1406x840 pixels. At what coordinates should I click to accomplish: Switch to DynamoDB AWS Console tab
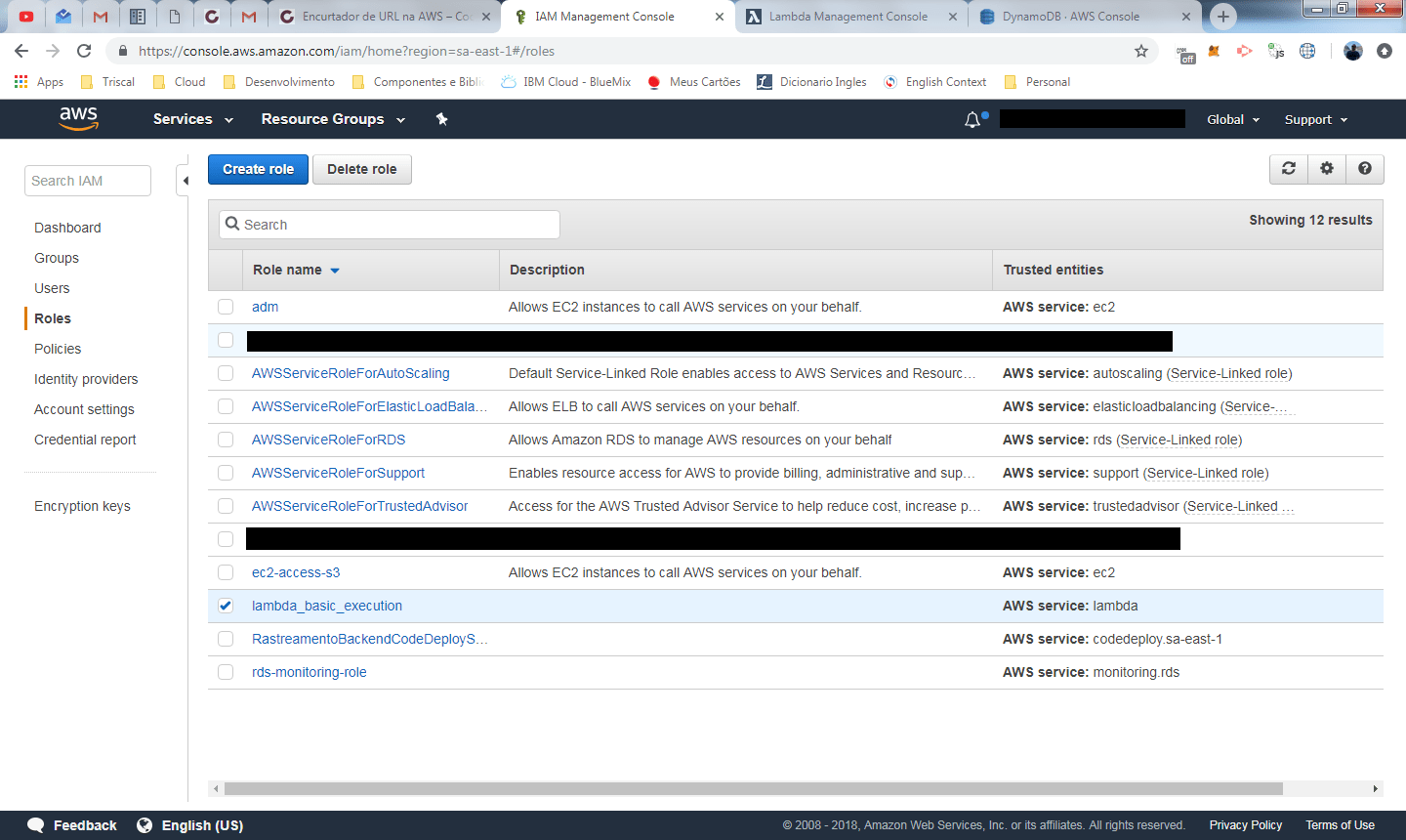click(1070, 17)
